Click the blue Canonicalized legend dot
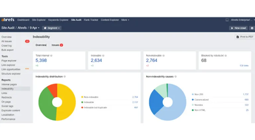The width and height of the screenshot is (255, 140). point(193,100)
